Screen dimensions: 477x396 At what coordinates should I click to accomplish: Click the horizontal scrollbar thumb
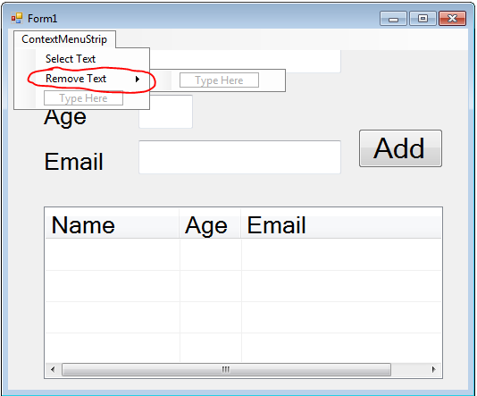pos(226,369)
